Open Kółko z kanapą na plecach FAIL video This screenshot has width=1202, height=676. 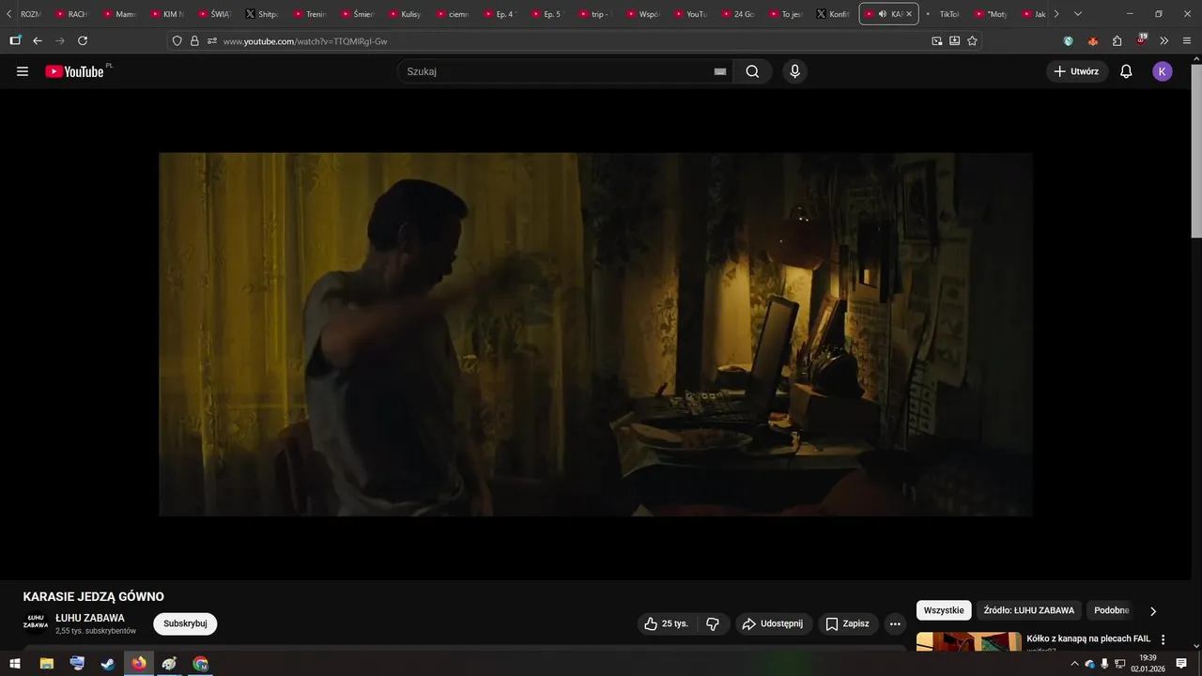click(x=1088, y=638)
